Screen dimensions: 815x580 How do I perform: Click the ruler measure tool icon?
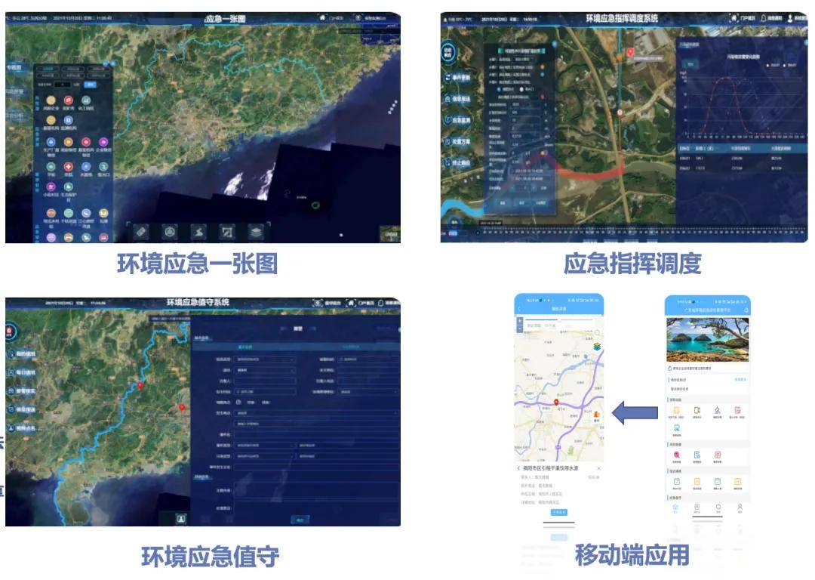coord(141,231)
